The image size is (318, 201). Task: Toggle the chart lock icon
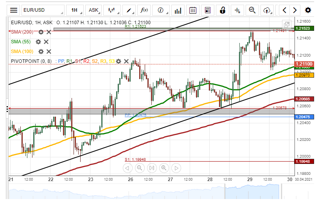[223, 10]
